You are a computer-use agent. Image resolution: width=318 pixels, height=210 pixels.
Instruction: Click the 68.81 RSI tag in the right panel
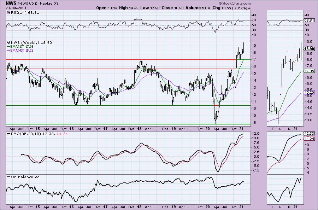point(309,20)
